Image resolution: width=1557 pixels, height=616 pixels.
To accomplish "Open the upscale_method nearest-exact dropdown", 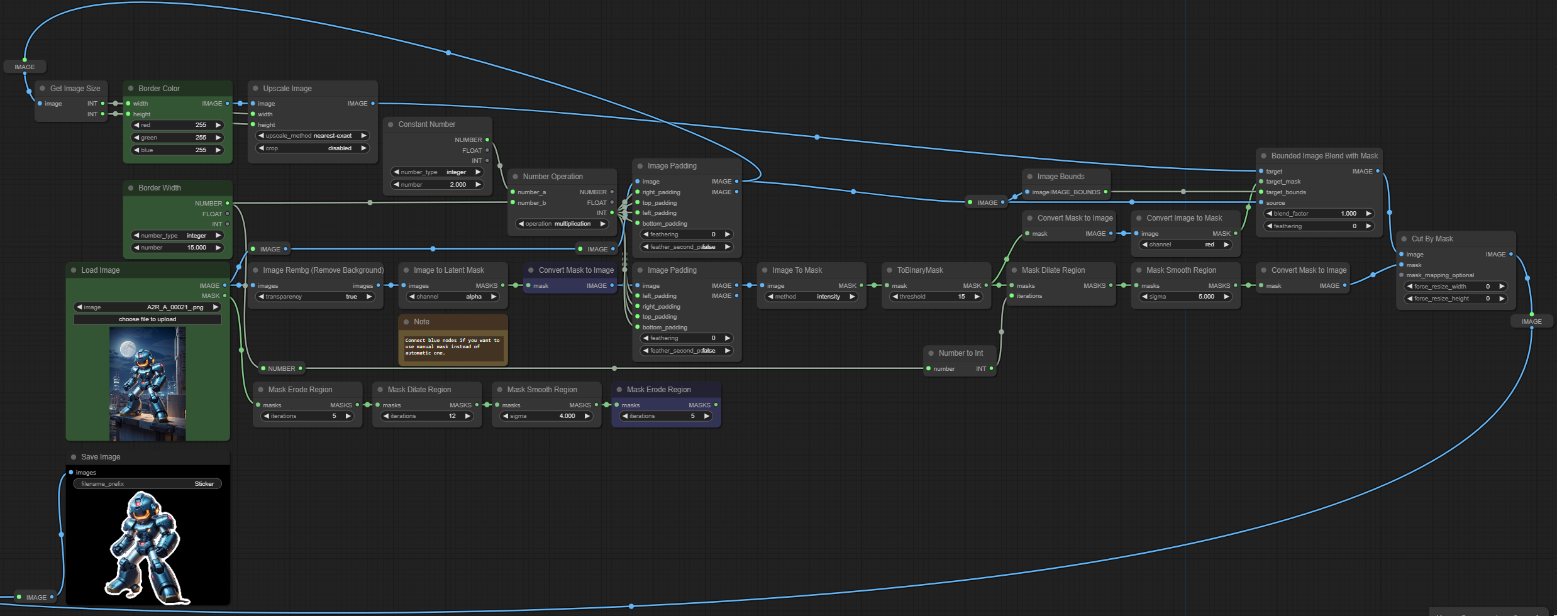I will click(313, 136).
